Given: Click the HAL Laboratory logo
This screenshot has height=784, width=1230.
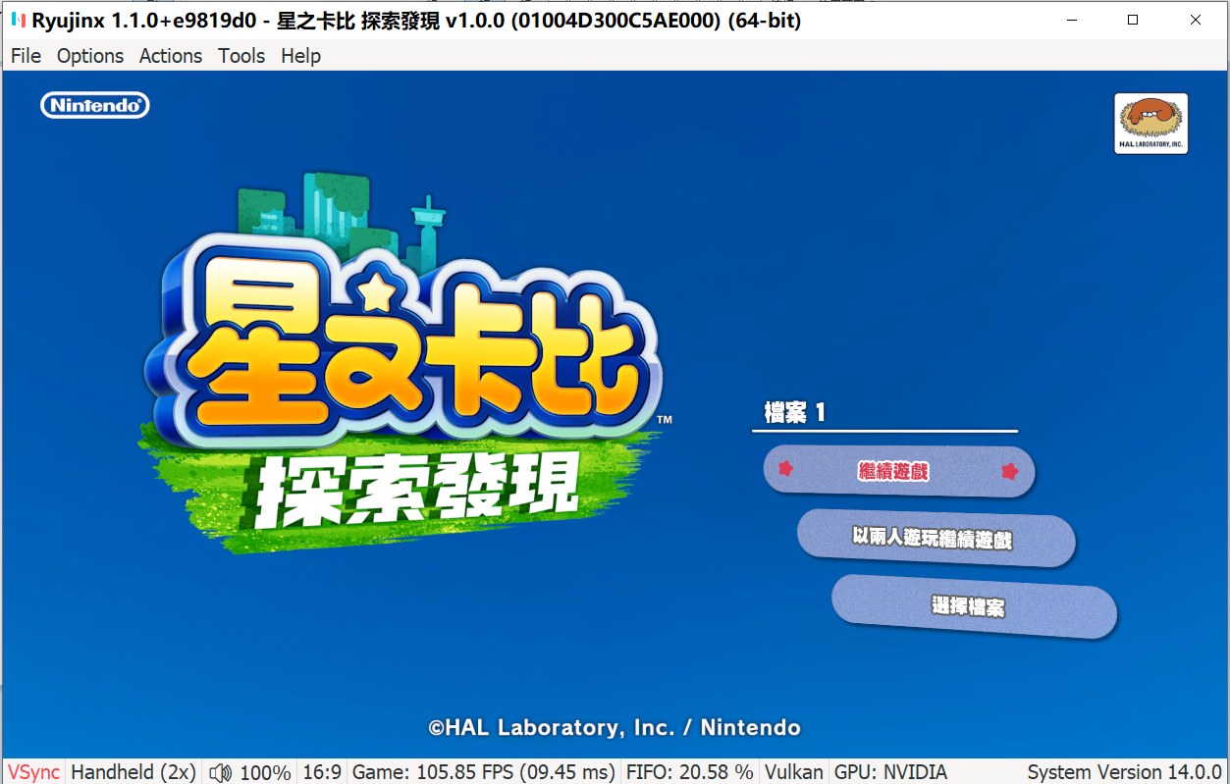Looking at the screenshot, I should pyautogui.click(x=1151, y=124).
